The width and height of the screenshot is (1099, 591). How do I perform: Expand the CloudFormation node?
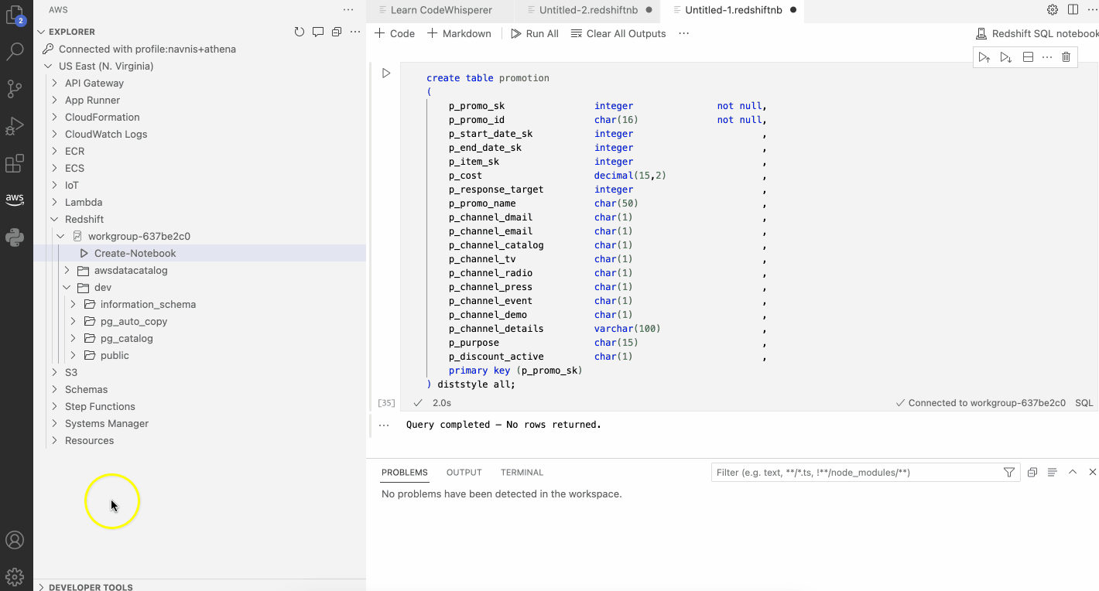(x=54, y=117)
